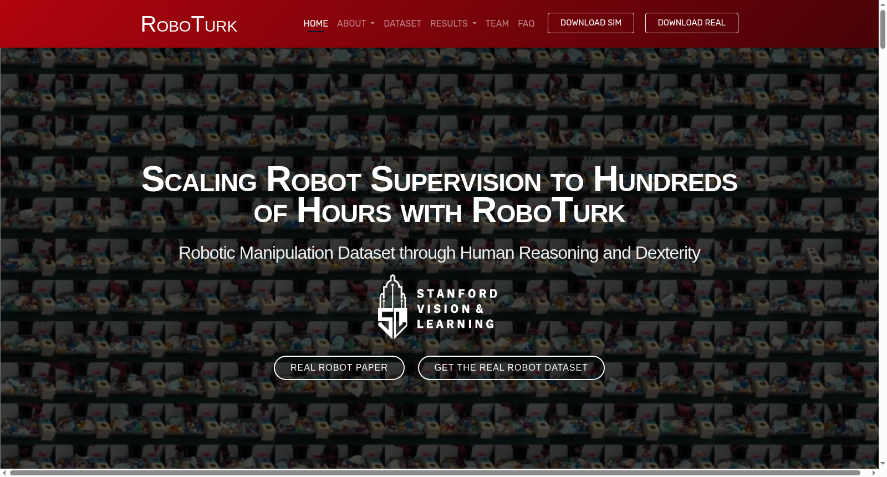The image size is (887, 477).
Task: Click the scroll down arrow
Action: click(x=883, y=464)
